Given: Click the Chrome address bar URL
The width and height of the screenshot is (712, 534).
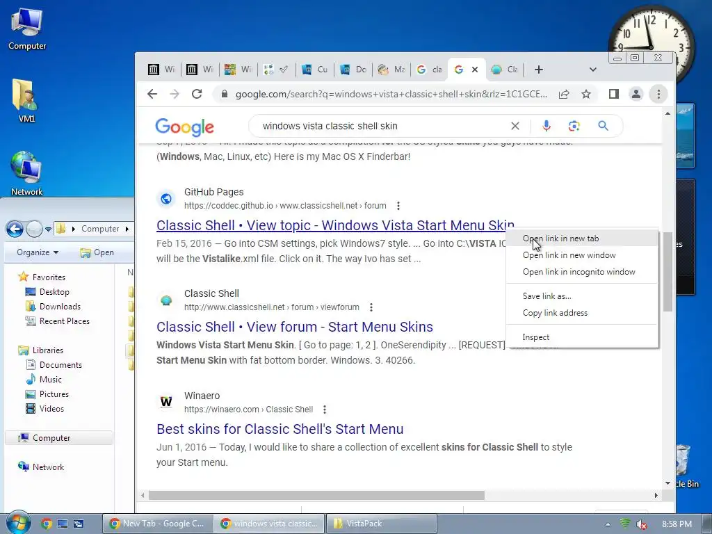Looking at the screenshot, I should tap(391, 94).
